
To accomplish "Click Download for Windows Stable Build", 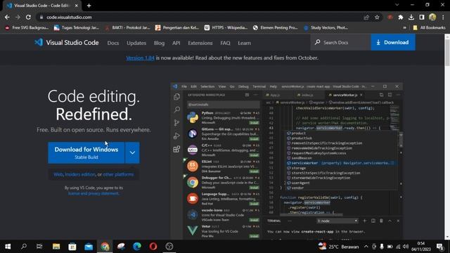I will coord(86,153).
